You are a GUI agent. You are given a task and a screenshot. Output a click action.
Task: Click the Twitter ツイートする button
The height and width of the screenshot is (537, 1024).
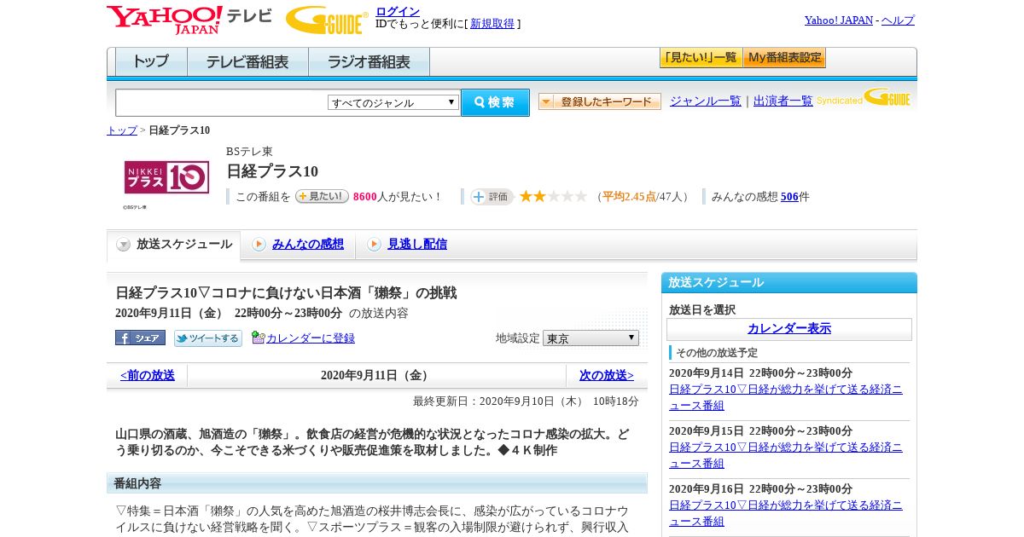point(208,338)
